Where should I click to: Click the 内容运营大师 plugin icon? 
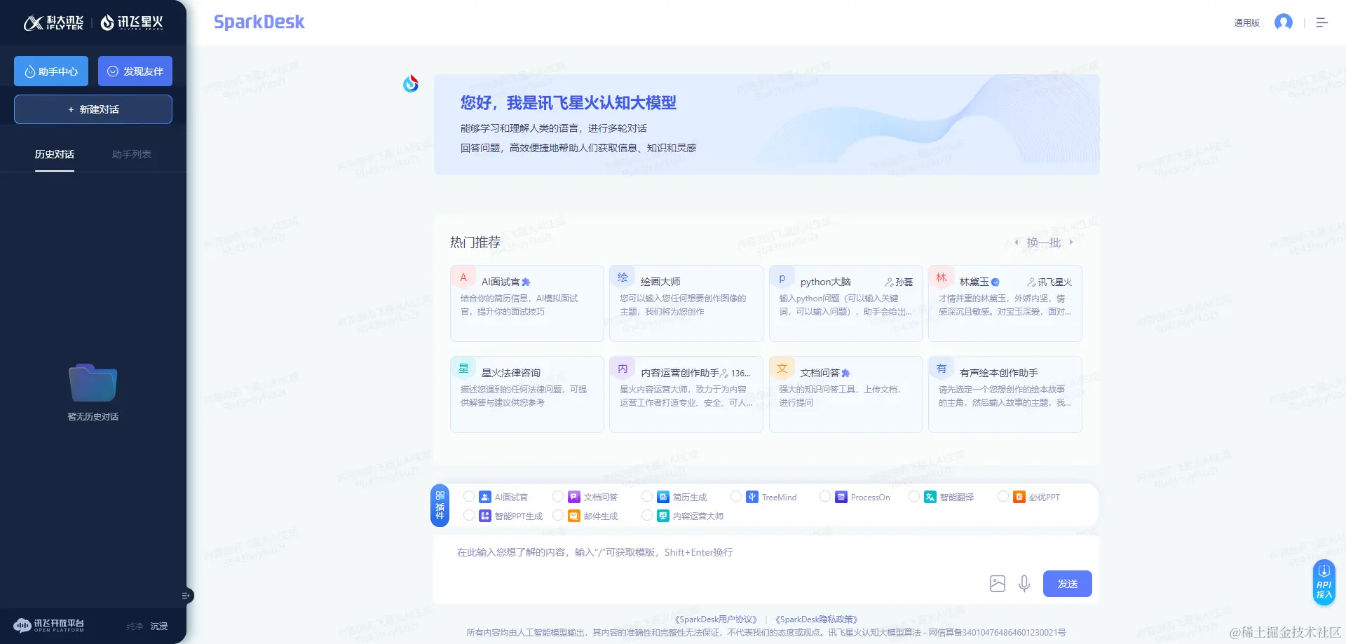click(x=663, y=516)
